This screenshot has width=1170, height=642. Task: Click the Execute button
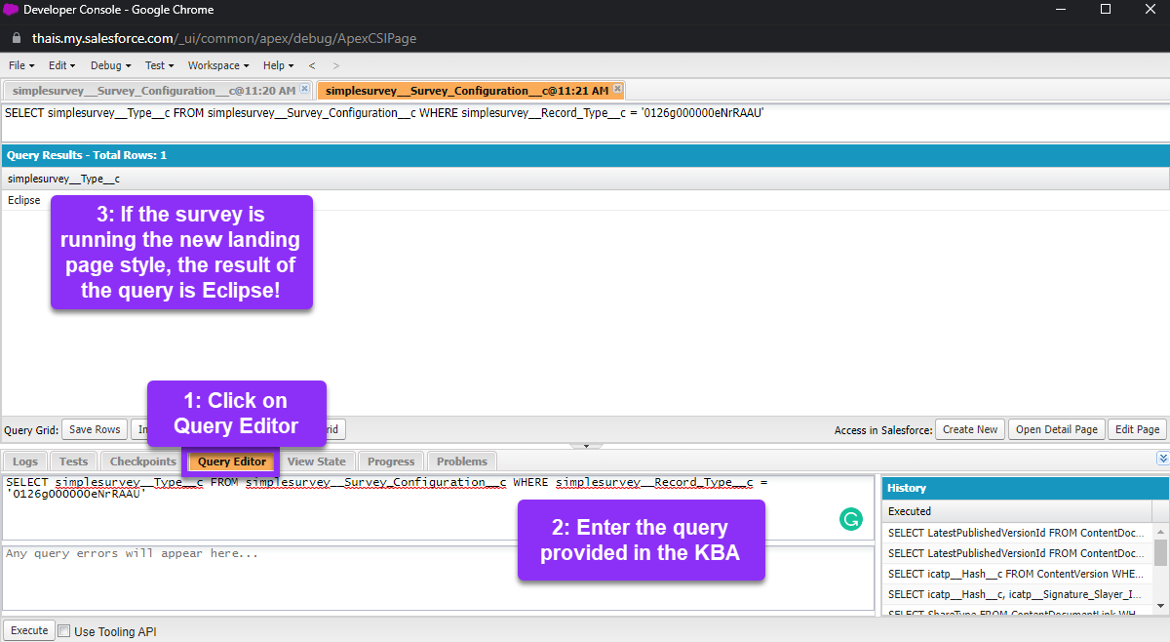(29, 630)
